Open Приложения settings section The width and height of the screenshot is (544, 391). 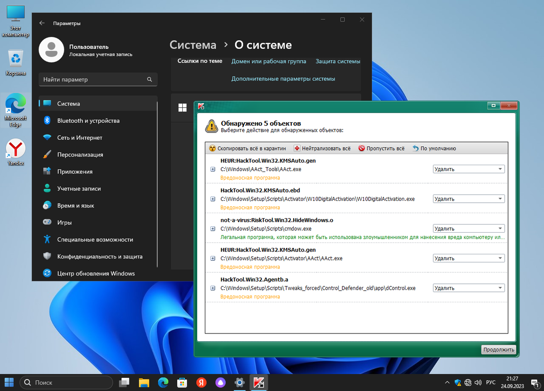(x=98, y=172)
